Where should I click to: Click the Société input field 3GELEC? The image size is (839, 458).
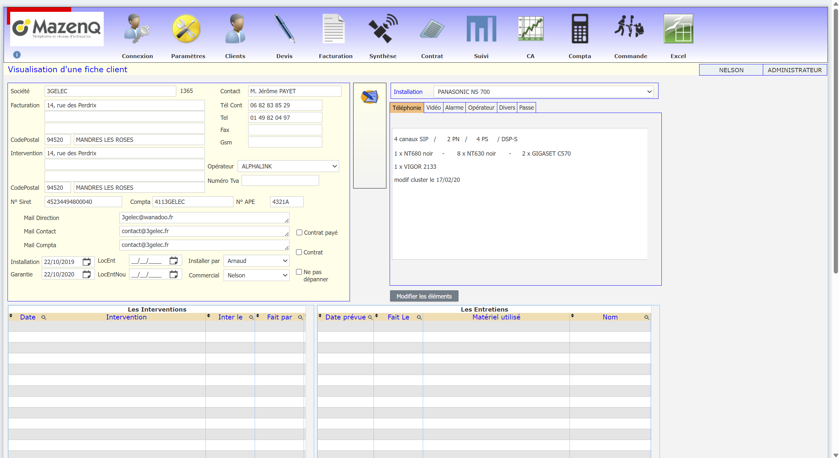point(110,91)
